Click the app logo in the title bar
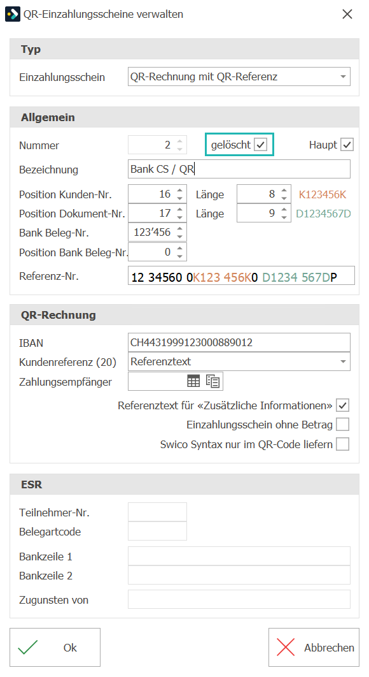Viewport: 369px width, 677px height. pos(13,14)
